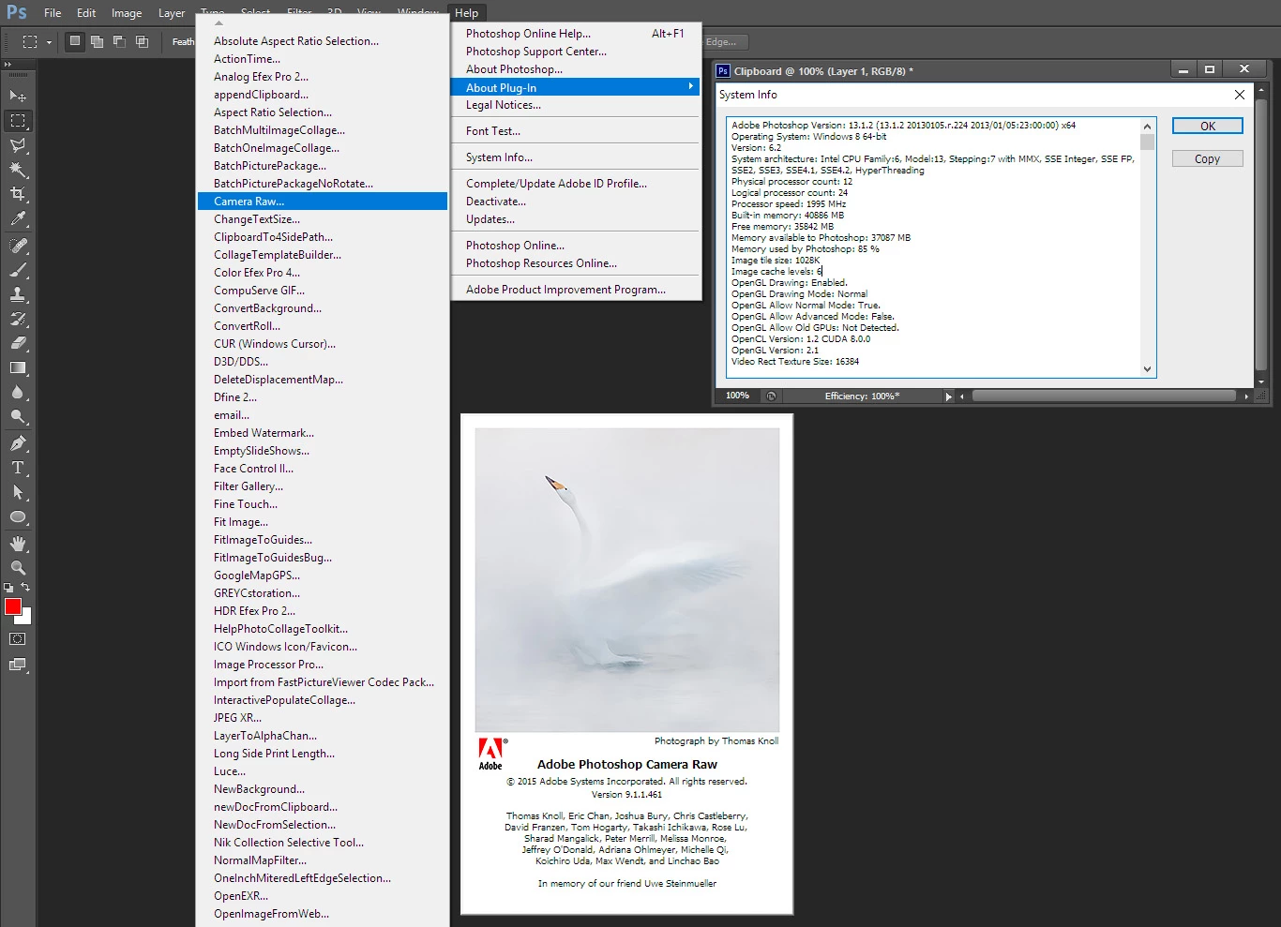Viewport: 1281px width, 927px height.
Task: Reset default foreground and background colors
Action: pos(8,588)
